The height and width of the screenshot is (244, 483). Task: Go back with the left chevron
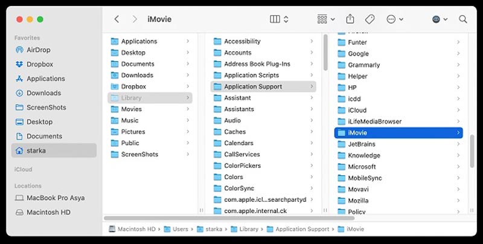click(117, 19)
